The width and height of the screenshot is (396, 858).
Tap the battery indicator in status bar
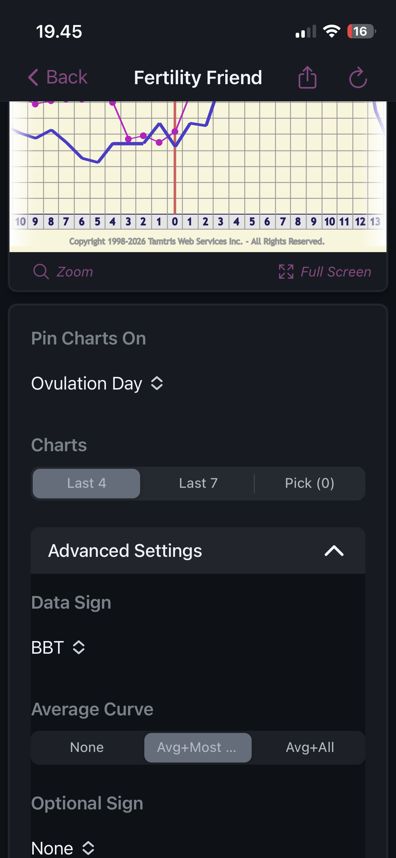[361, 31]
